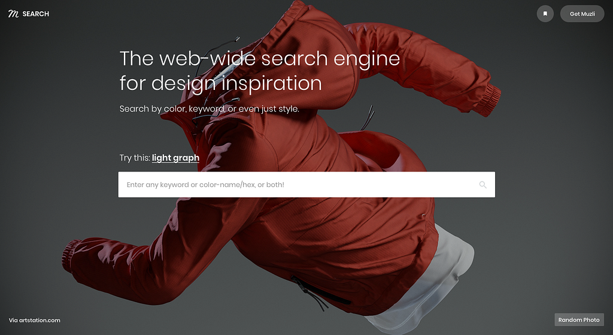This screenshot has width=613, height=335.
Task: Open the Via artstation.com credit link
Action: click(x=34, y=320)
